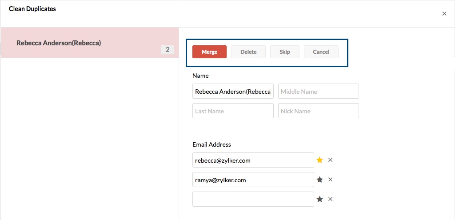Close the Clean Duplicates dialog
This screenshot has height=220, width=455.
(x=444, y=14)
